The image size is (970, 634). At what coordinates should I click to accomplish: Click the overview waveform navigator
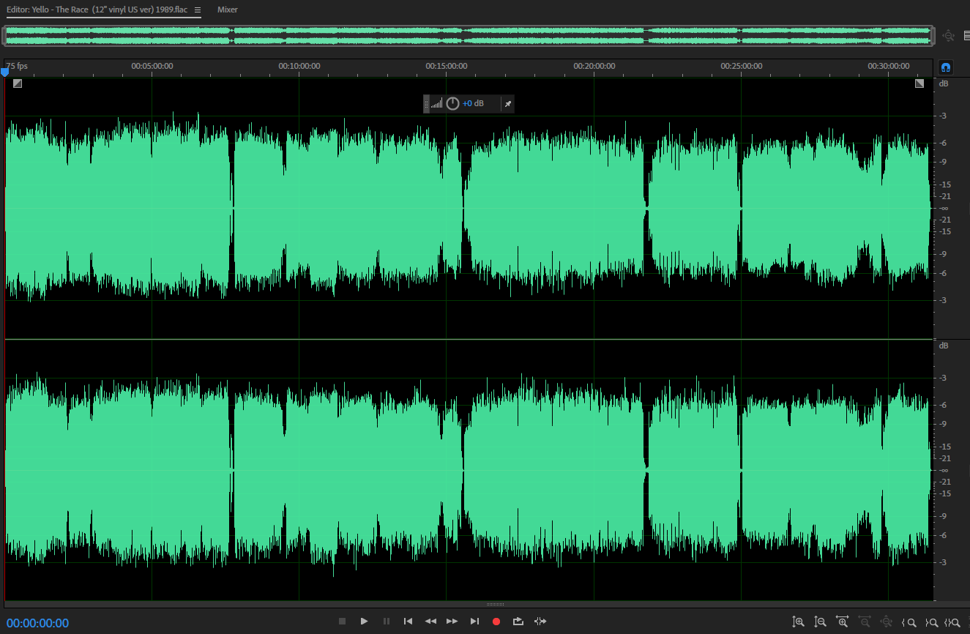click(468, 35)
